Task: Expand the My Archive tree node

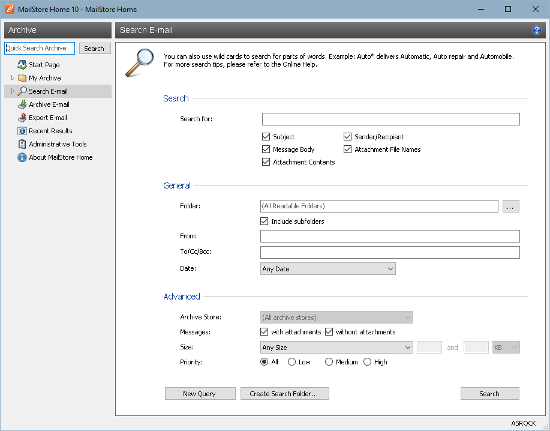Action: tap(13, 77)
